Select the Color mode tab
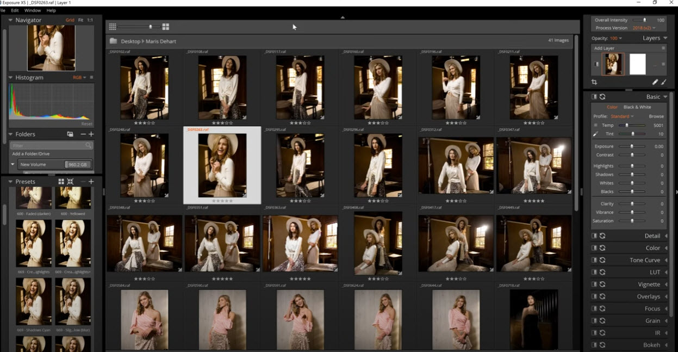 point(612,107)
